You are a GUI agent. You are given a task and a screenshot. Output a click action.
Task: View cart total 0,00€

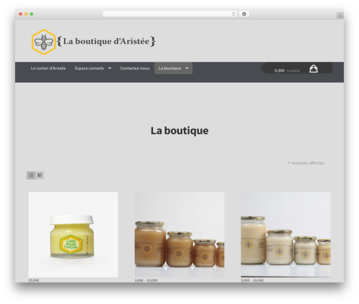click(279, 70)
